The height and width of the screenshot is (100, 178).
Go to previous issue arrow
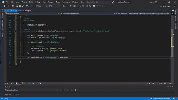point(29,83)
